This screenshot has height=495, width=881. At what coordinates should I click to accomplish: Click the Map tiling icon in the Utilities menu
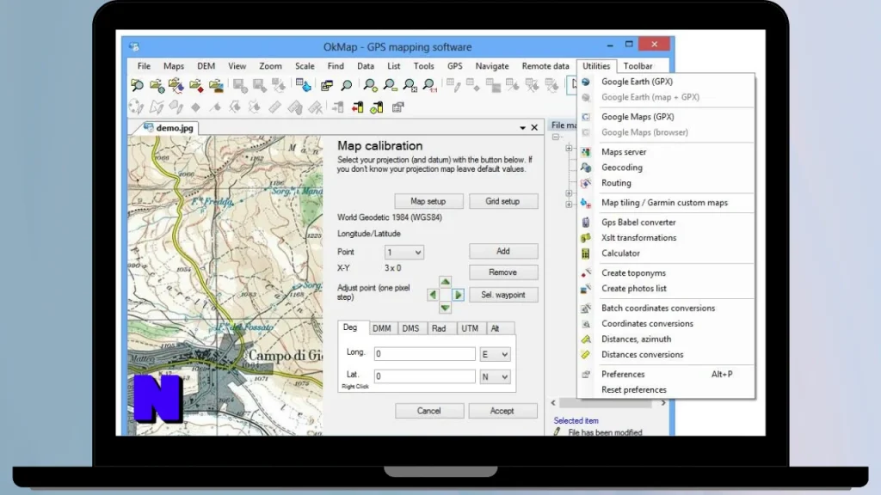click(585, 203)
